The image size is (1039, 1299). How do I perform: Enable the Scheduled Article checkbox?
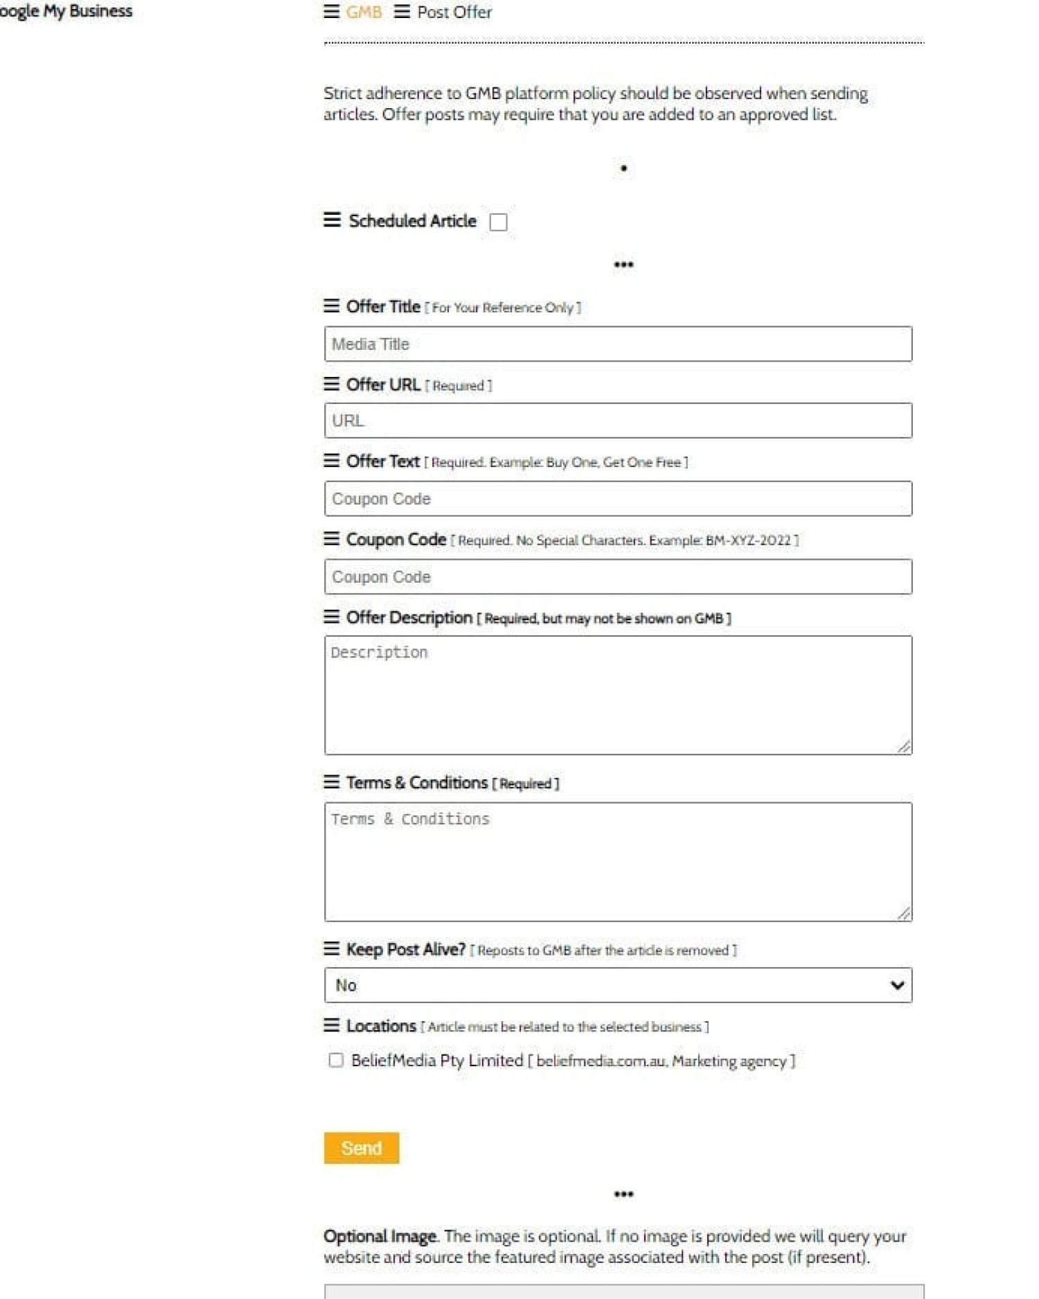pyautogui.click(x=498, y=222)
